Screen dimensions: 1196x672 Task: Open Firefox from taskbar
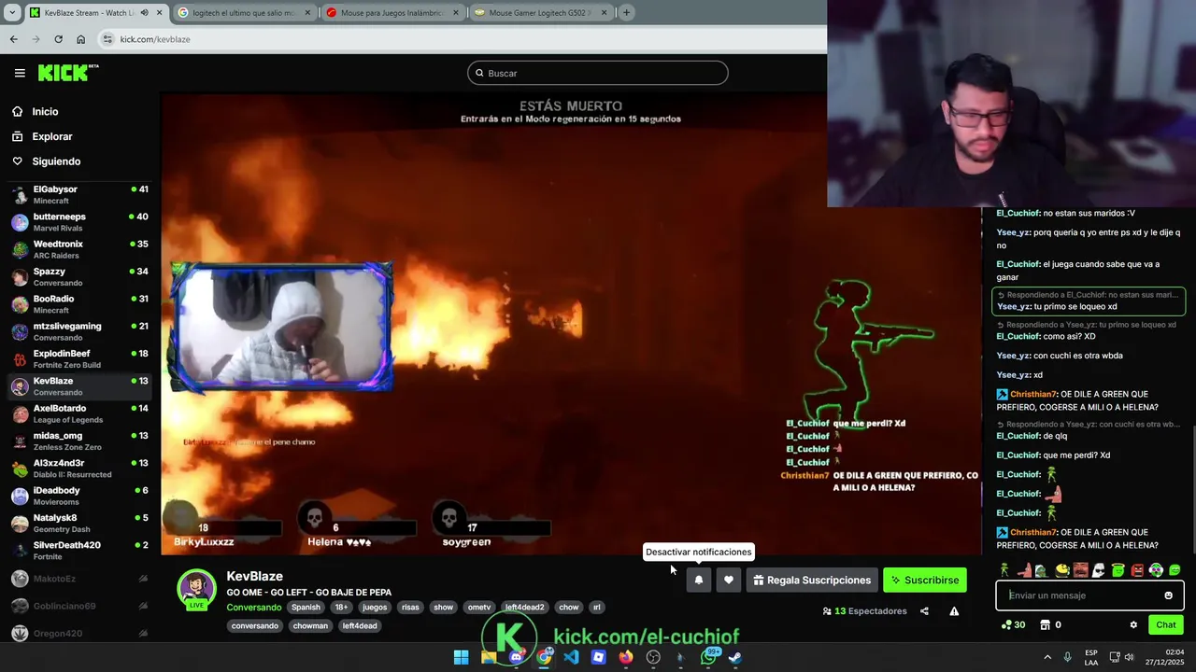(626, 657)
